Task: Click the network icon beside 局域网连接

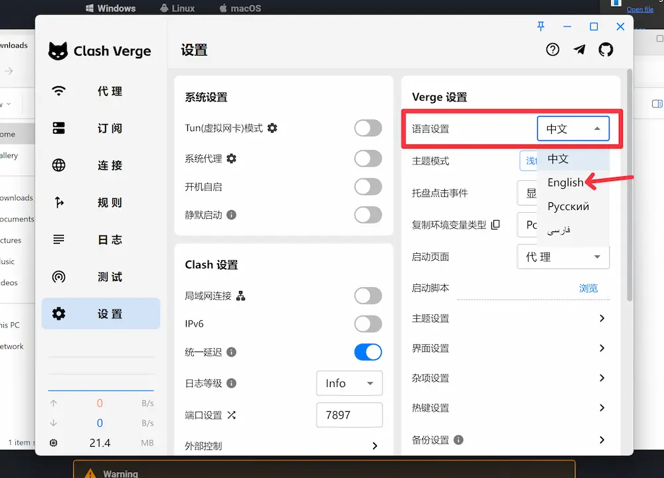Action: tap(241, 296)
